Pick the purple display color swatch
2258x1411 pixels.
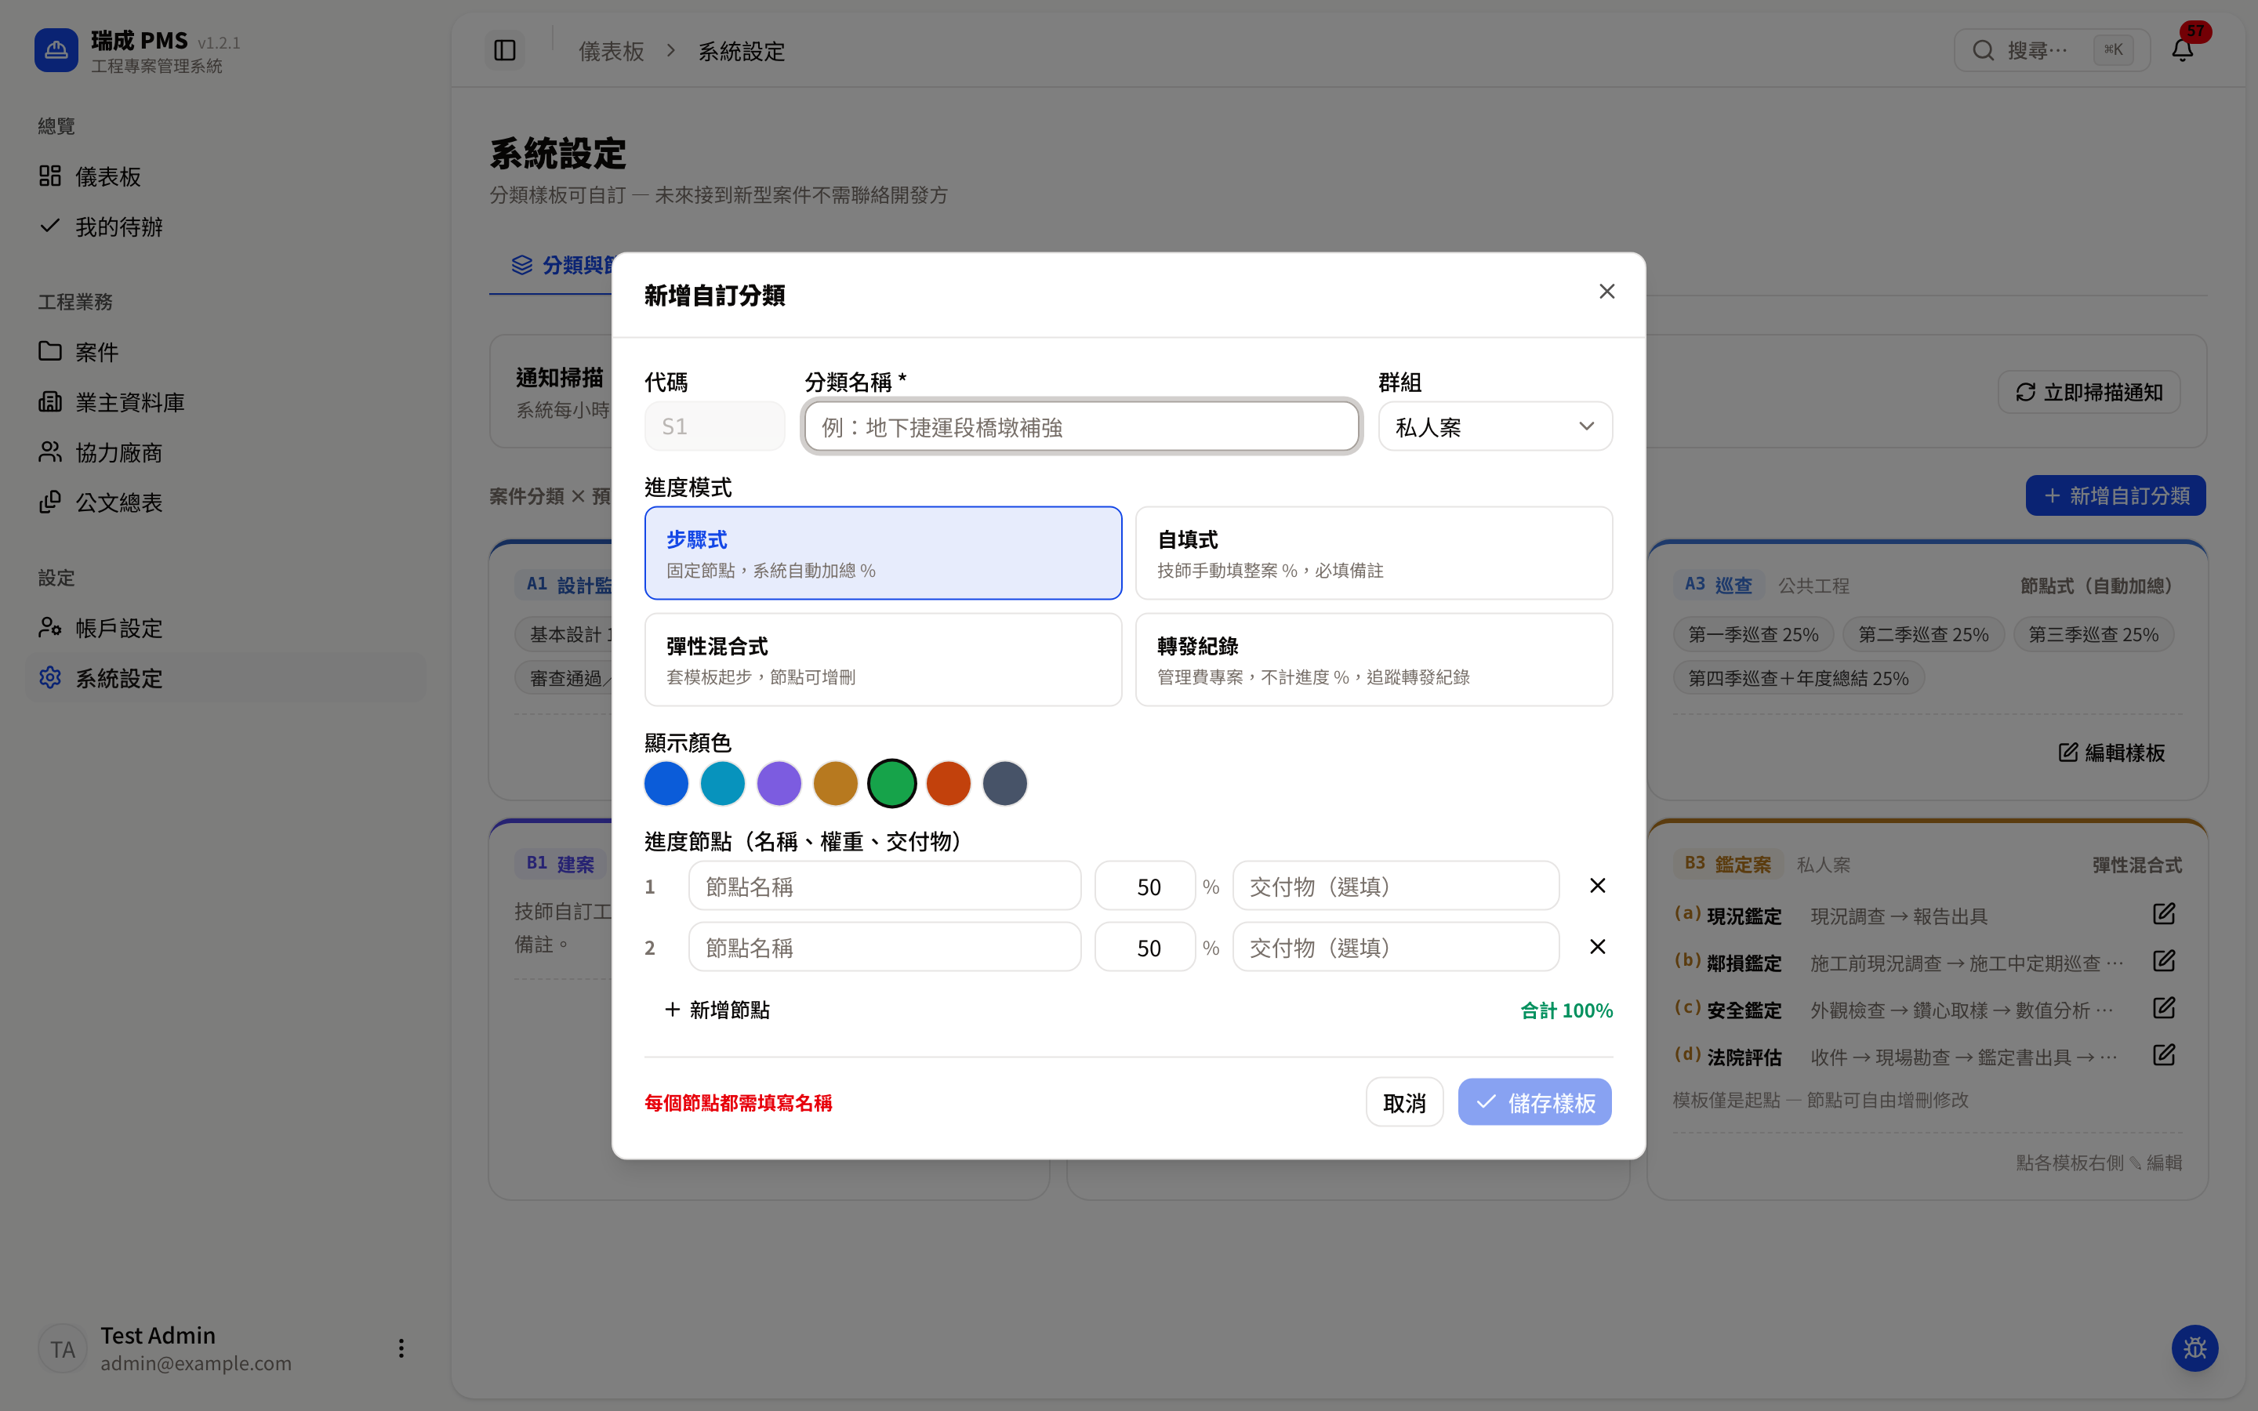(779, 783)
